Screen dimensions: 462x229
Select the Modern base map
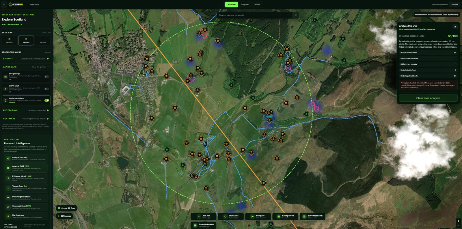click(10, 40)
